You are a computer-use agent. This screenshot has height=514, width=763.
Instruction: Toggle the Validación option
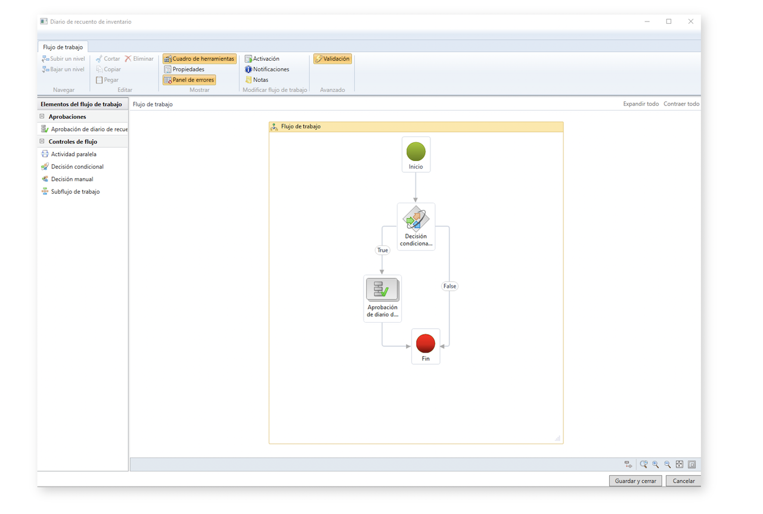(333, 59)
